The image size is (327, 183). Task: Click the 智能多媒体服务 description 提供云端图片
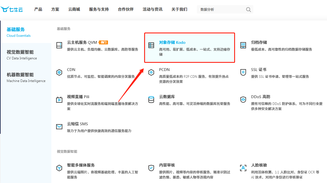point(103,175)
